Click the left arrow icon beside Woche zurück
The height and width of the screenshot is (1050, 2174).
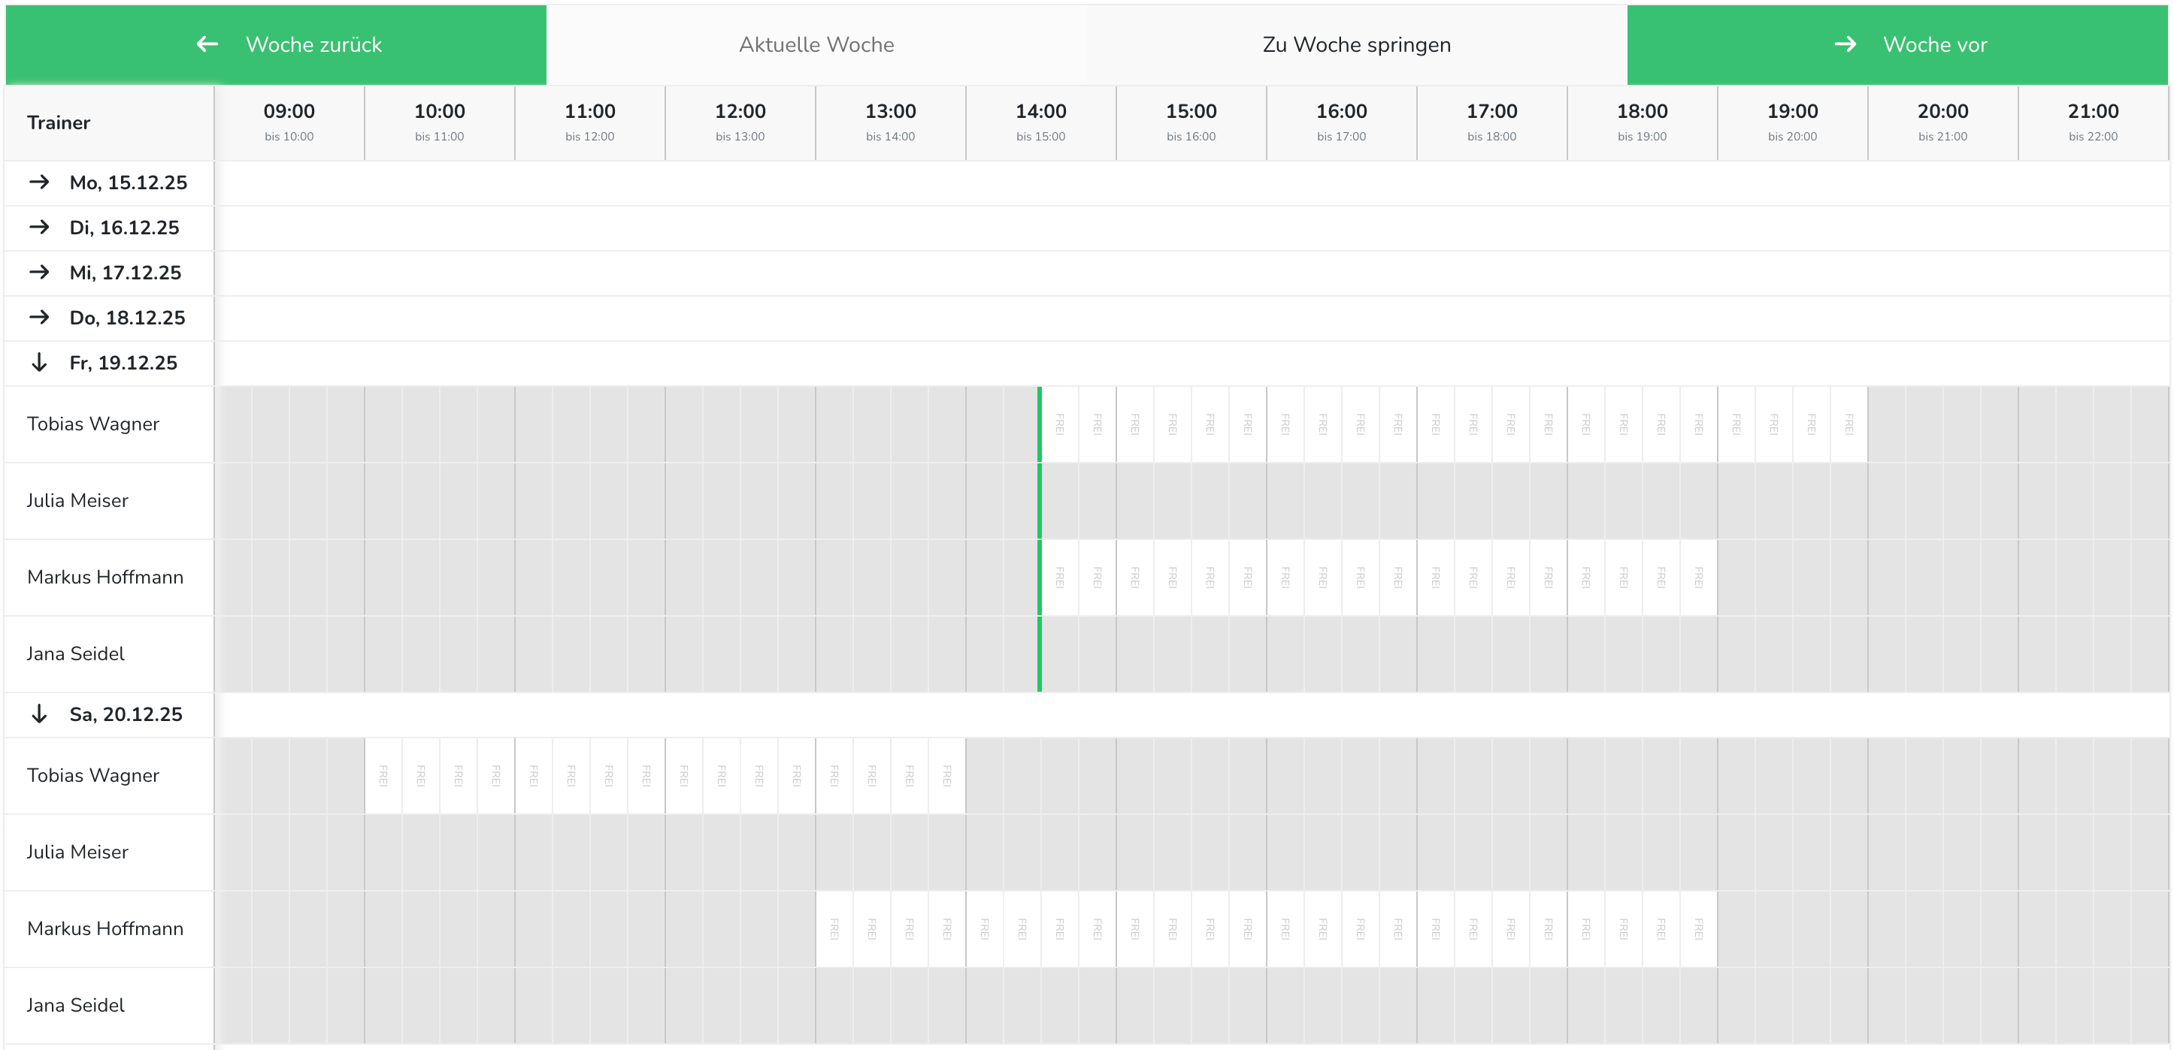(207, 44)
